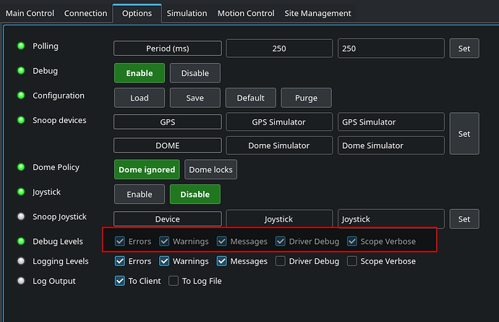Purge the configuration
Image resolution: width=499 pixels, height=322 pixels.
tap(306, 98)
